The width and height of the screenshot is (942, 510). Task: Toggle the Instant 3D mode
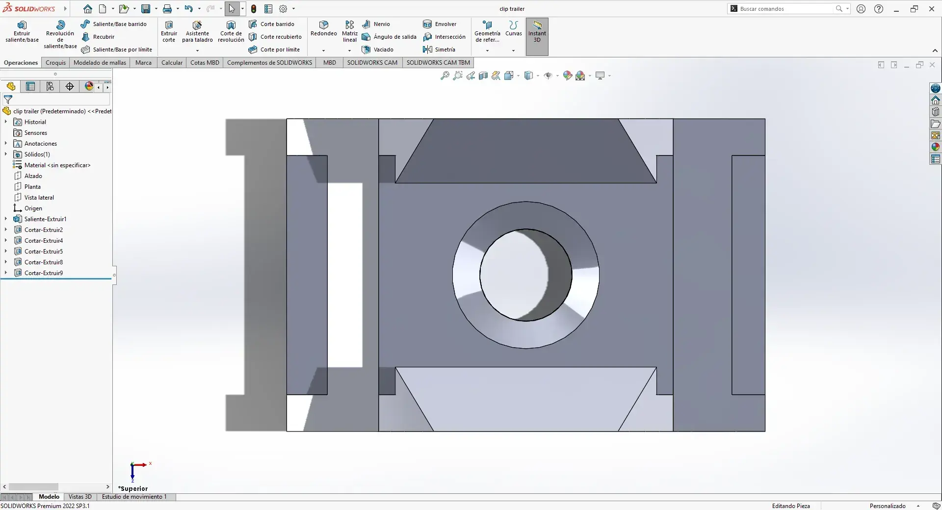(537, 32)
